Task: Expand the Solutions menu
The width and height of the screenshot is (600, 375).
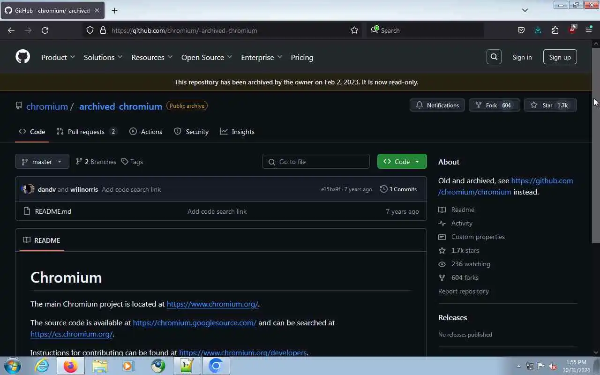Action: [x=103, y=57]
